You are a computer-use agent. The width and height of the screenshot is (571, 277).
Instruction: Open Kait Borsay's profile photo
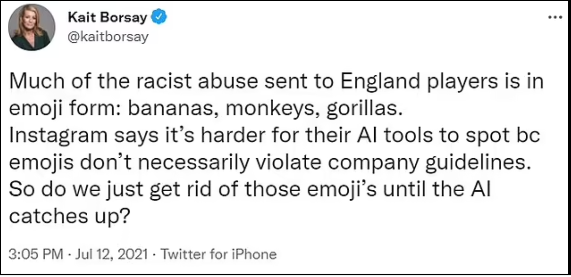tap(32, 27)
